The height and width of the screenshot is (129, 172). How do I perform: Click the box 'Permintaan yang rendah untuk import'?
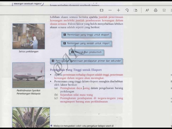click(87, 44)
